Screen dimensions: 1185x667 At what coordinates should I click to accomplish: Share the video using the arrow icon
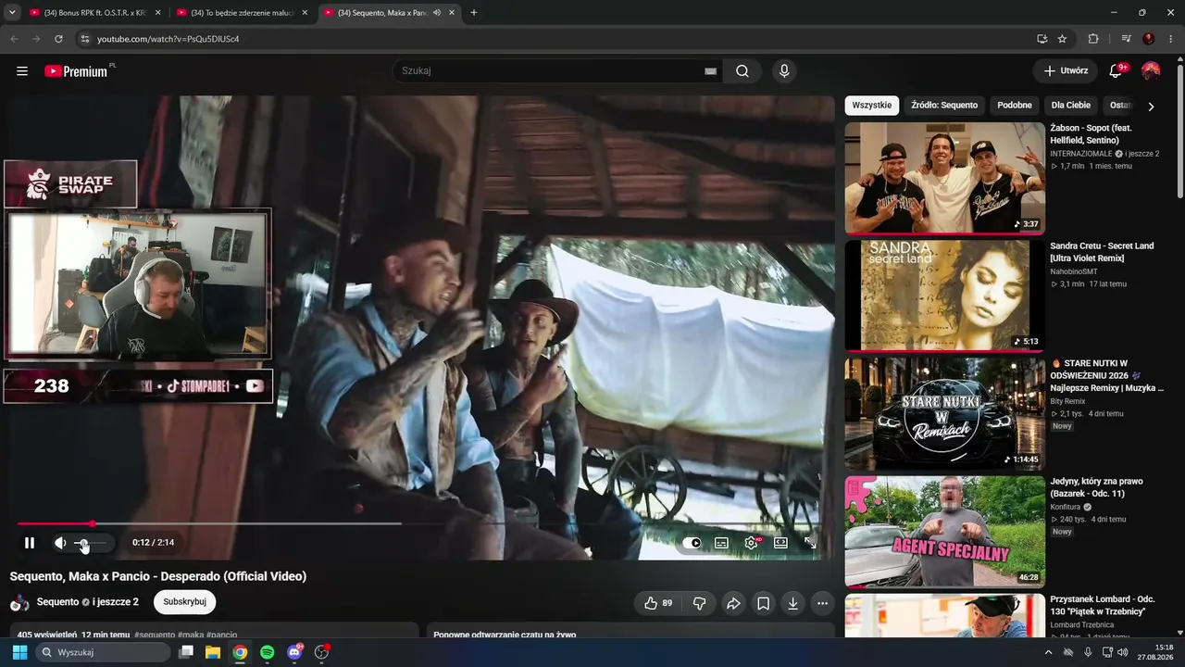[733, 603]
